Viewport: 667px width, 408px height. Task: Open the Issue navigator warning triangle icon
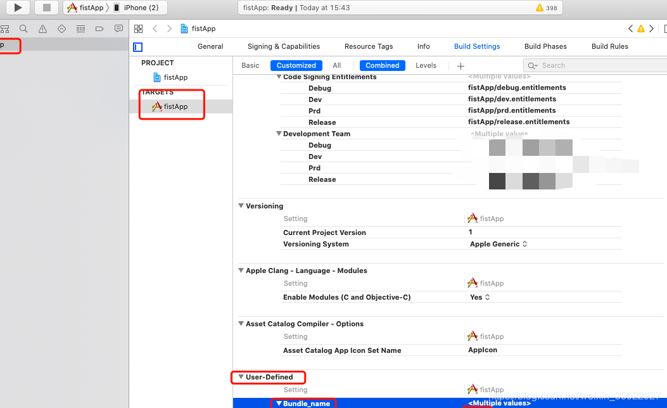pos(41,28)
